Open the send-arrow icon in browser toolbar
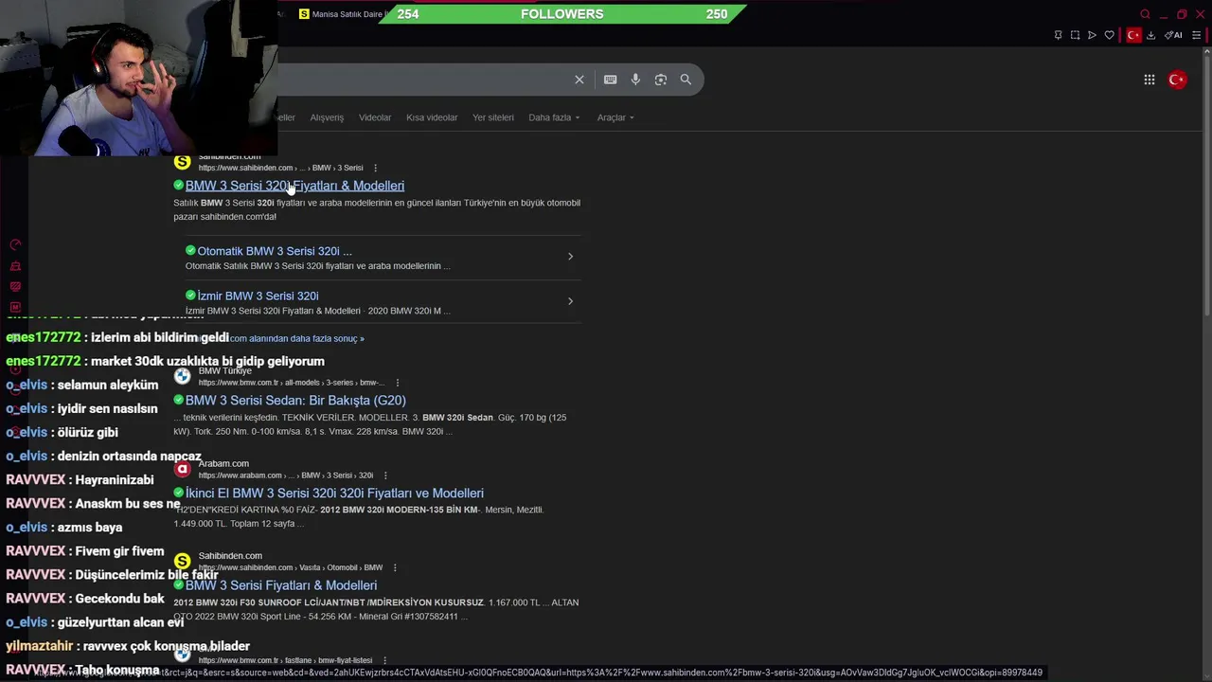Image resolution: width=1212 pixels, height=682 pixels. coord(1092,35)
